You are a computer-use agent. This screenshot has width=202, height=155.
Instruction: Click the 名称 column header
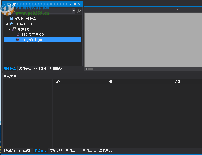tap(57, 81)
